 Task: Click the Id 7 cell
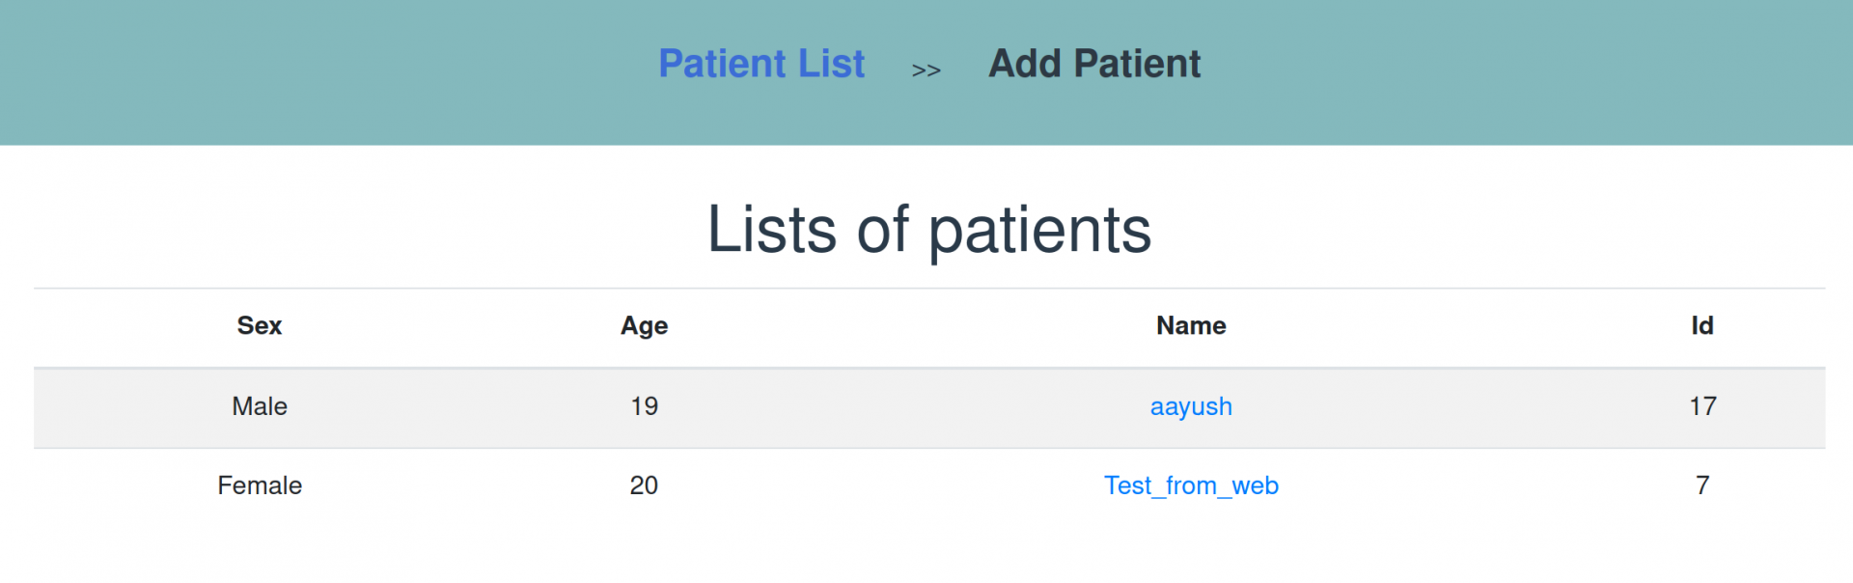pyautogui.click(x=1702, y=486)
